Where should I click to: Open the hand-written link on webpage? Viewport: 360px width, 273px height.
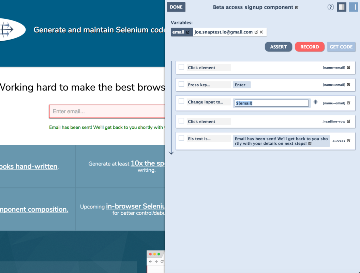pyautogui.click(x=29, y=167)
